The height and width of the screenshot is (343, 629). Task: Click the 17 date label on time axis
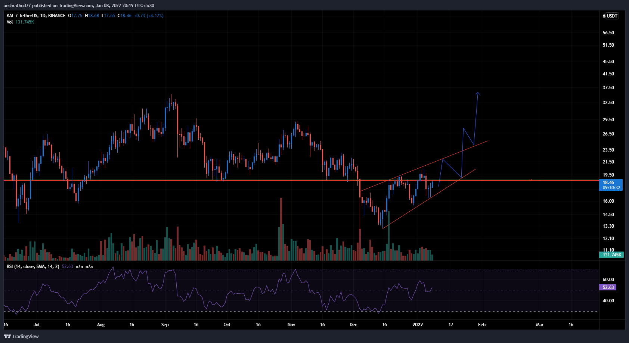coord(451,325)
